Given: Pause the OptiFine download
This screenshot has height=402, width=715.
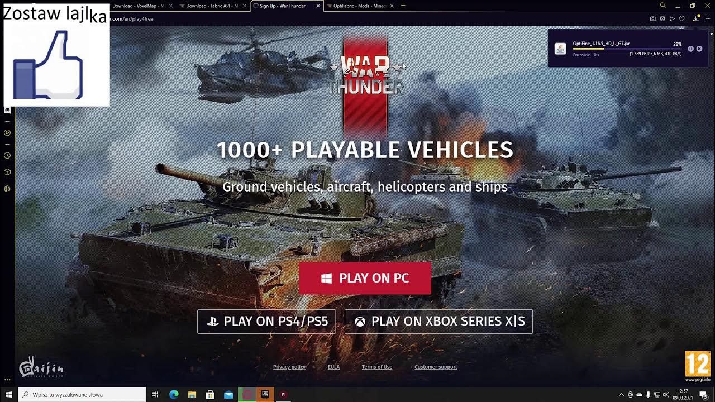Looking at the screenshot, I should (x=690, y=49).
